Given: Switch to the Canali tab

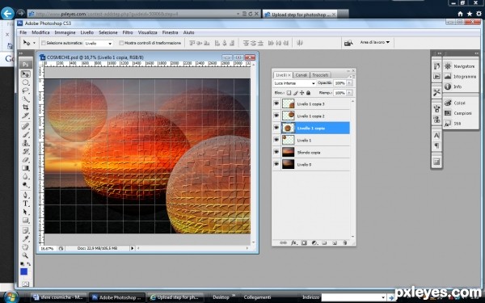Looking at the screenshot, I should point(301,75).
